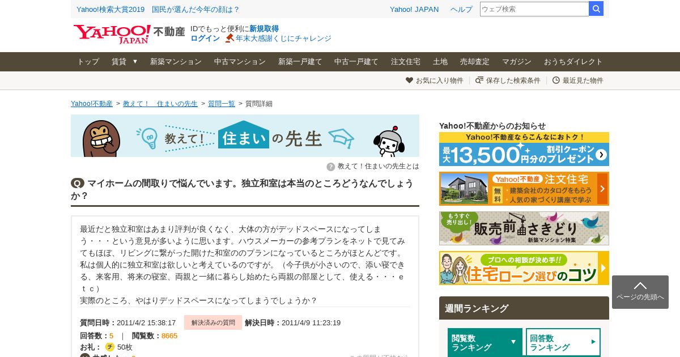The height and width of the screenshot is (357, 680).
Task: Click the 保存した検索条件 link text
Action: [x=513, y=80]
